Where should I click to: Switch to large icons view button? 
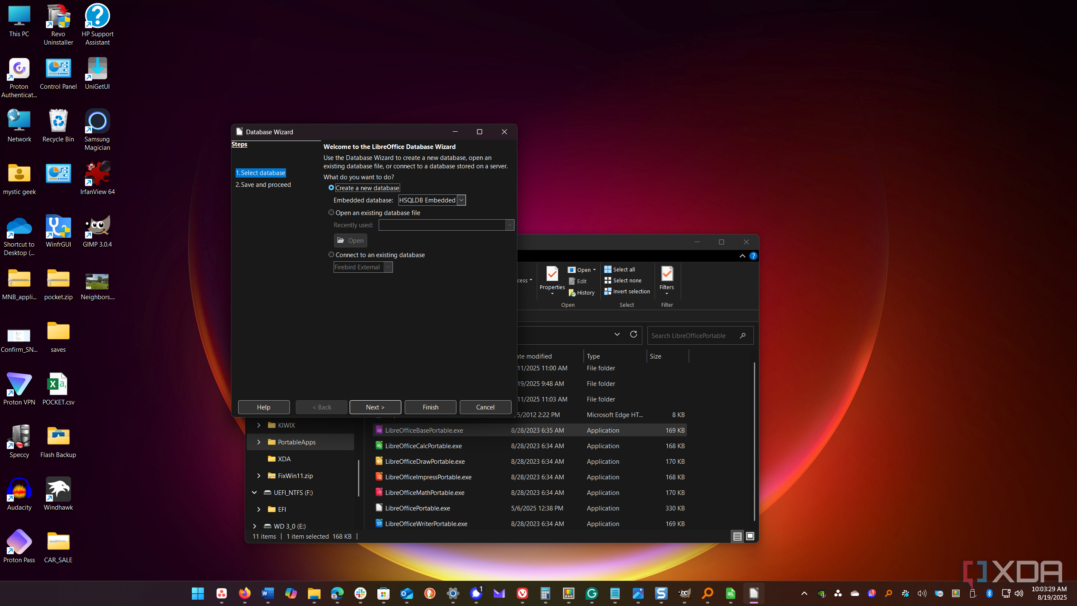[750, 536]
